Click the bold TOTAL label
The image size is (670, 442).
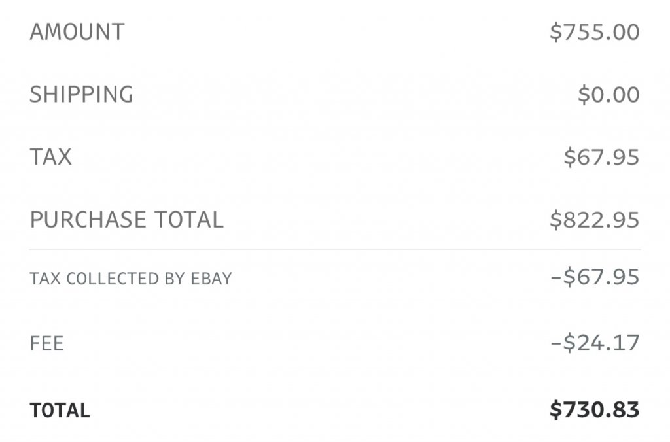coord(60,411)
